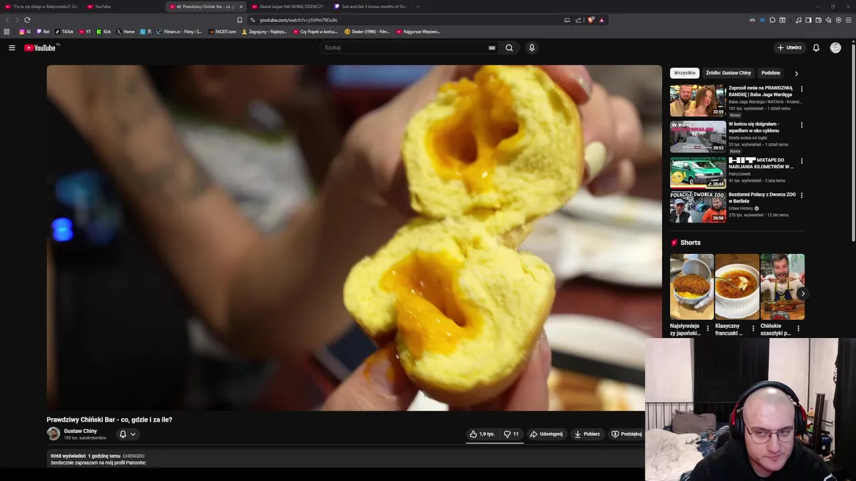Reload the page in browser
The width and height of the screenshot is (856, 481).
(27, 20)
